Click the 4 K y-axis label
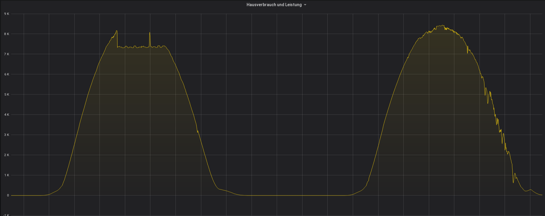The height and width of the screenshot is (216, 545). pyautogui.click(x=7, y=115)
